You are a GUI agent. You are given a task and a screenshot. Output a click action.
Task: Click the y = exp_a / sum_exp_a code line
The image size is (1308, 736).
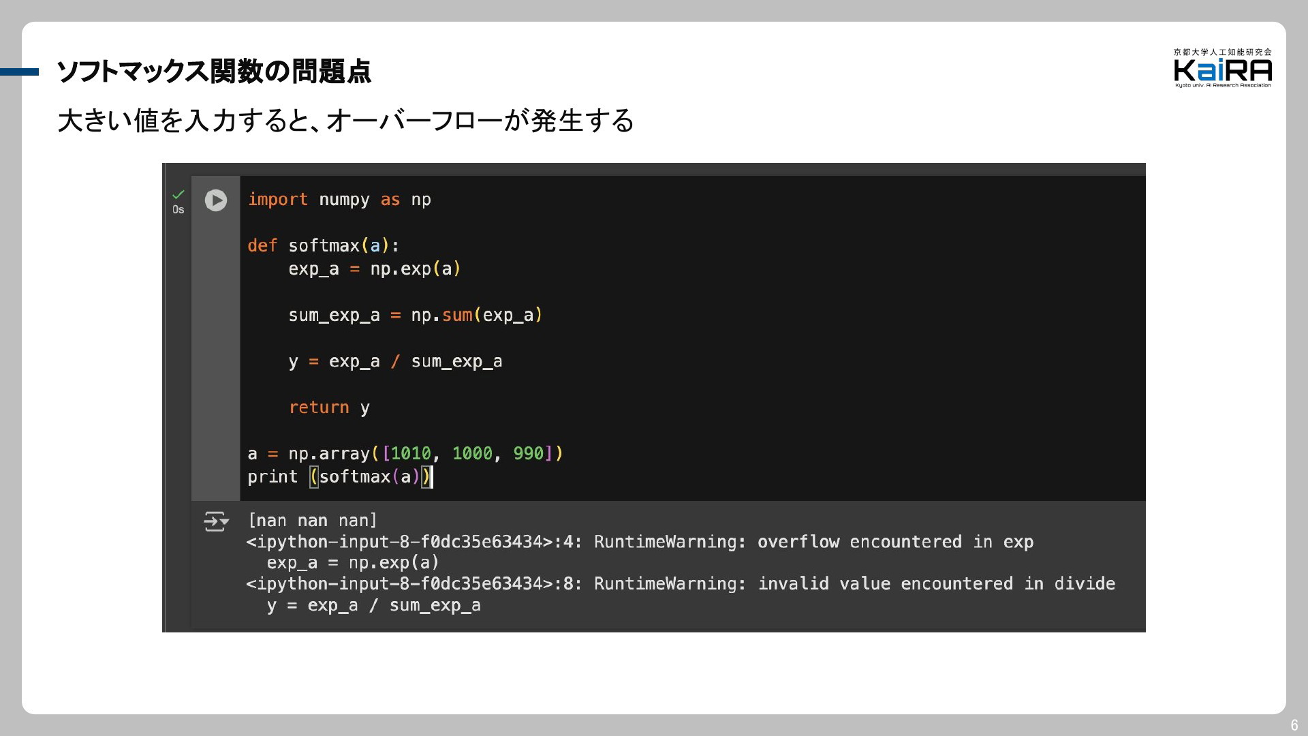tap(395, 362)
